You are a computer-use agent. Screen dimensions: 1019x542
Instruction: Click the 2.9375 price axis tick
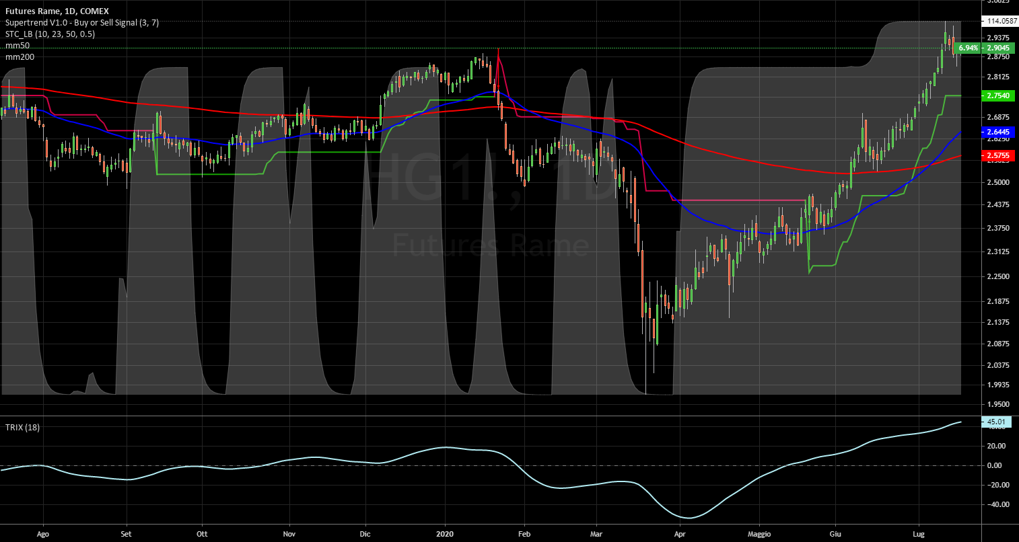pos(998,38)
